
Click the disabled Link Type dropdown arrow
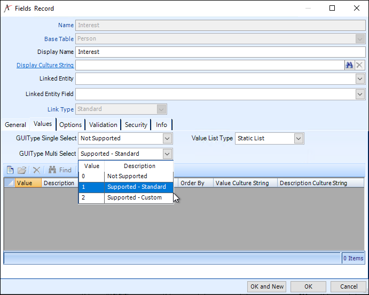pyautogui.click(x=161, y=109)
